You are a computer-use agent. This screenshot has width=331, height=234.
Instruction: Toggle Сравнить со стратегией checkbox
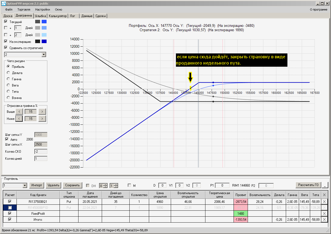tap(6, 48)
